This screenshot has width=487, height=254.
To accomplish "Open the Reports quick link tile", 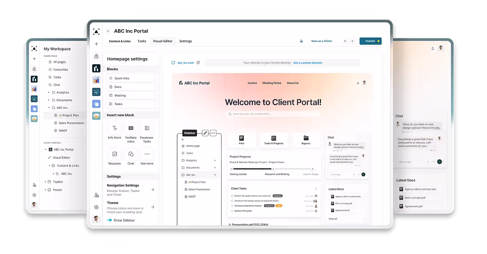I will (x=306, y=140).
